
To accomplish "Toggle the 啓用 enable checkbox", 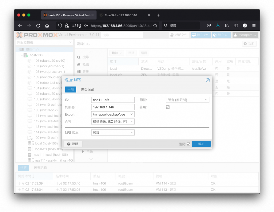I will point(168,107).
